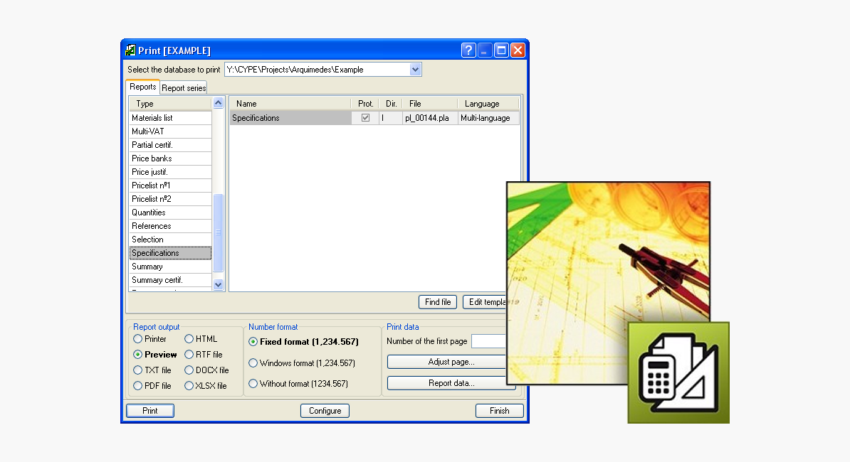
Task: Select the Specifications report name row
Action: point(290,118)
